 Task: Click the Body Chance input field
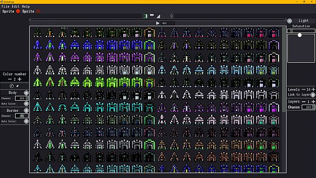(22, 98)
